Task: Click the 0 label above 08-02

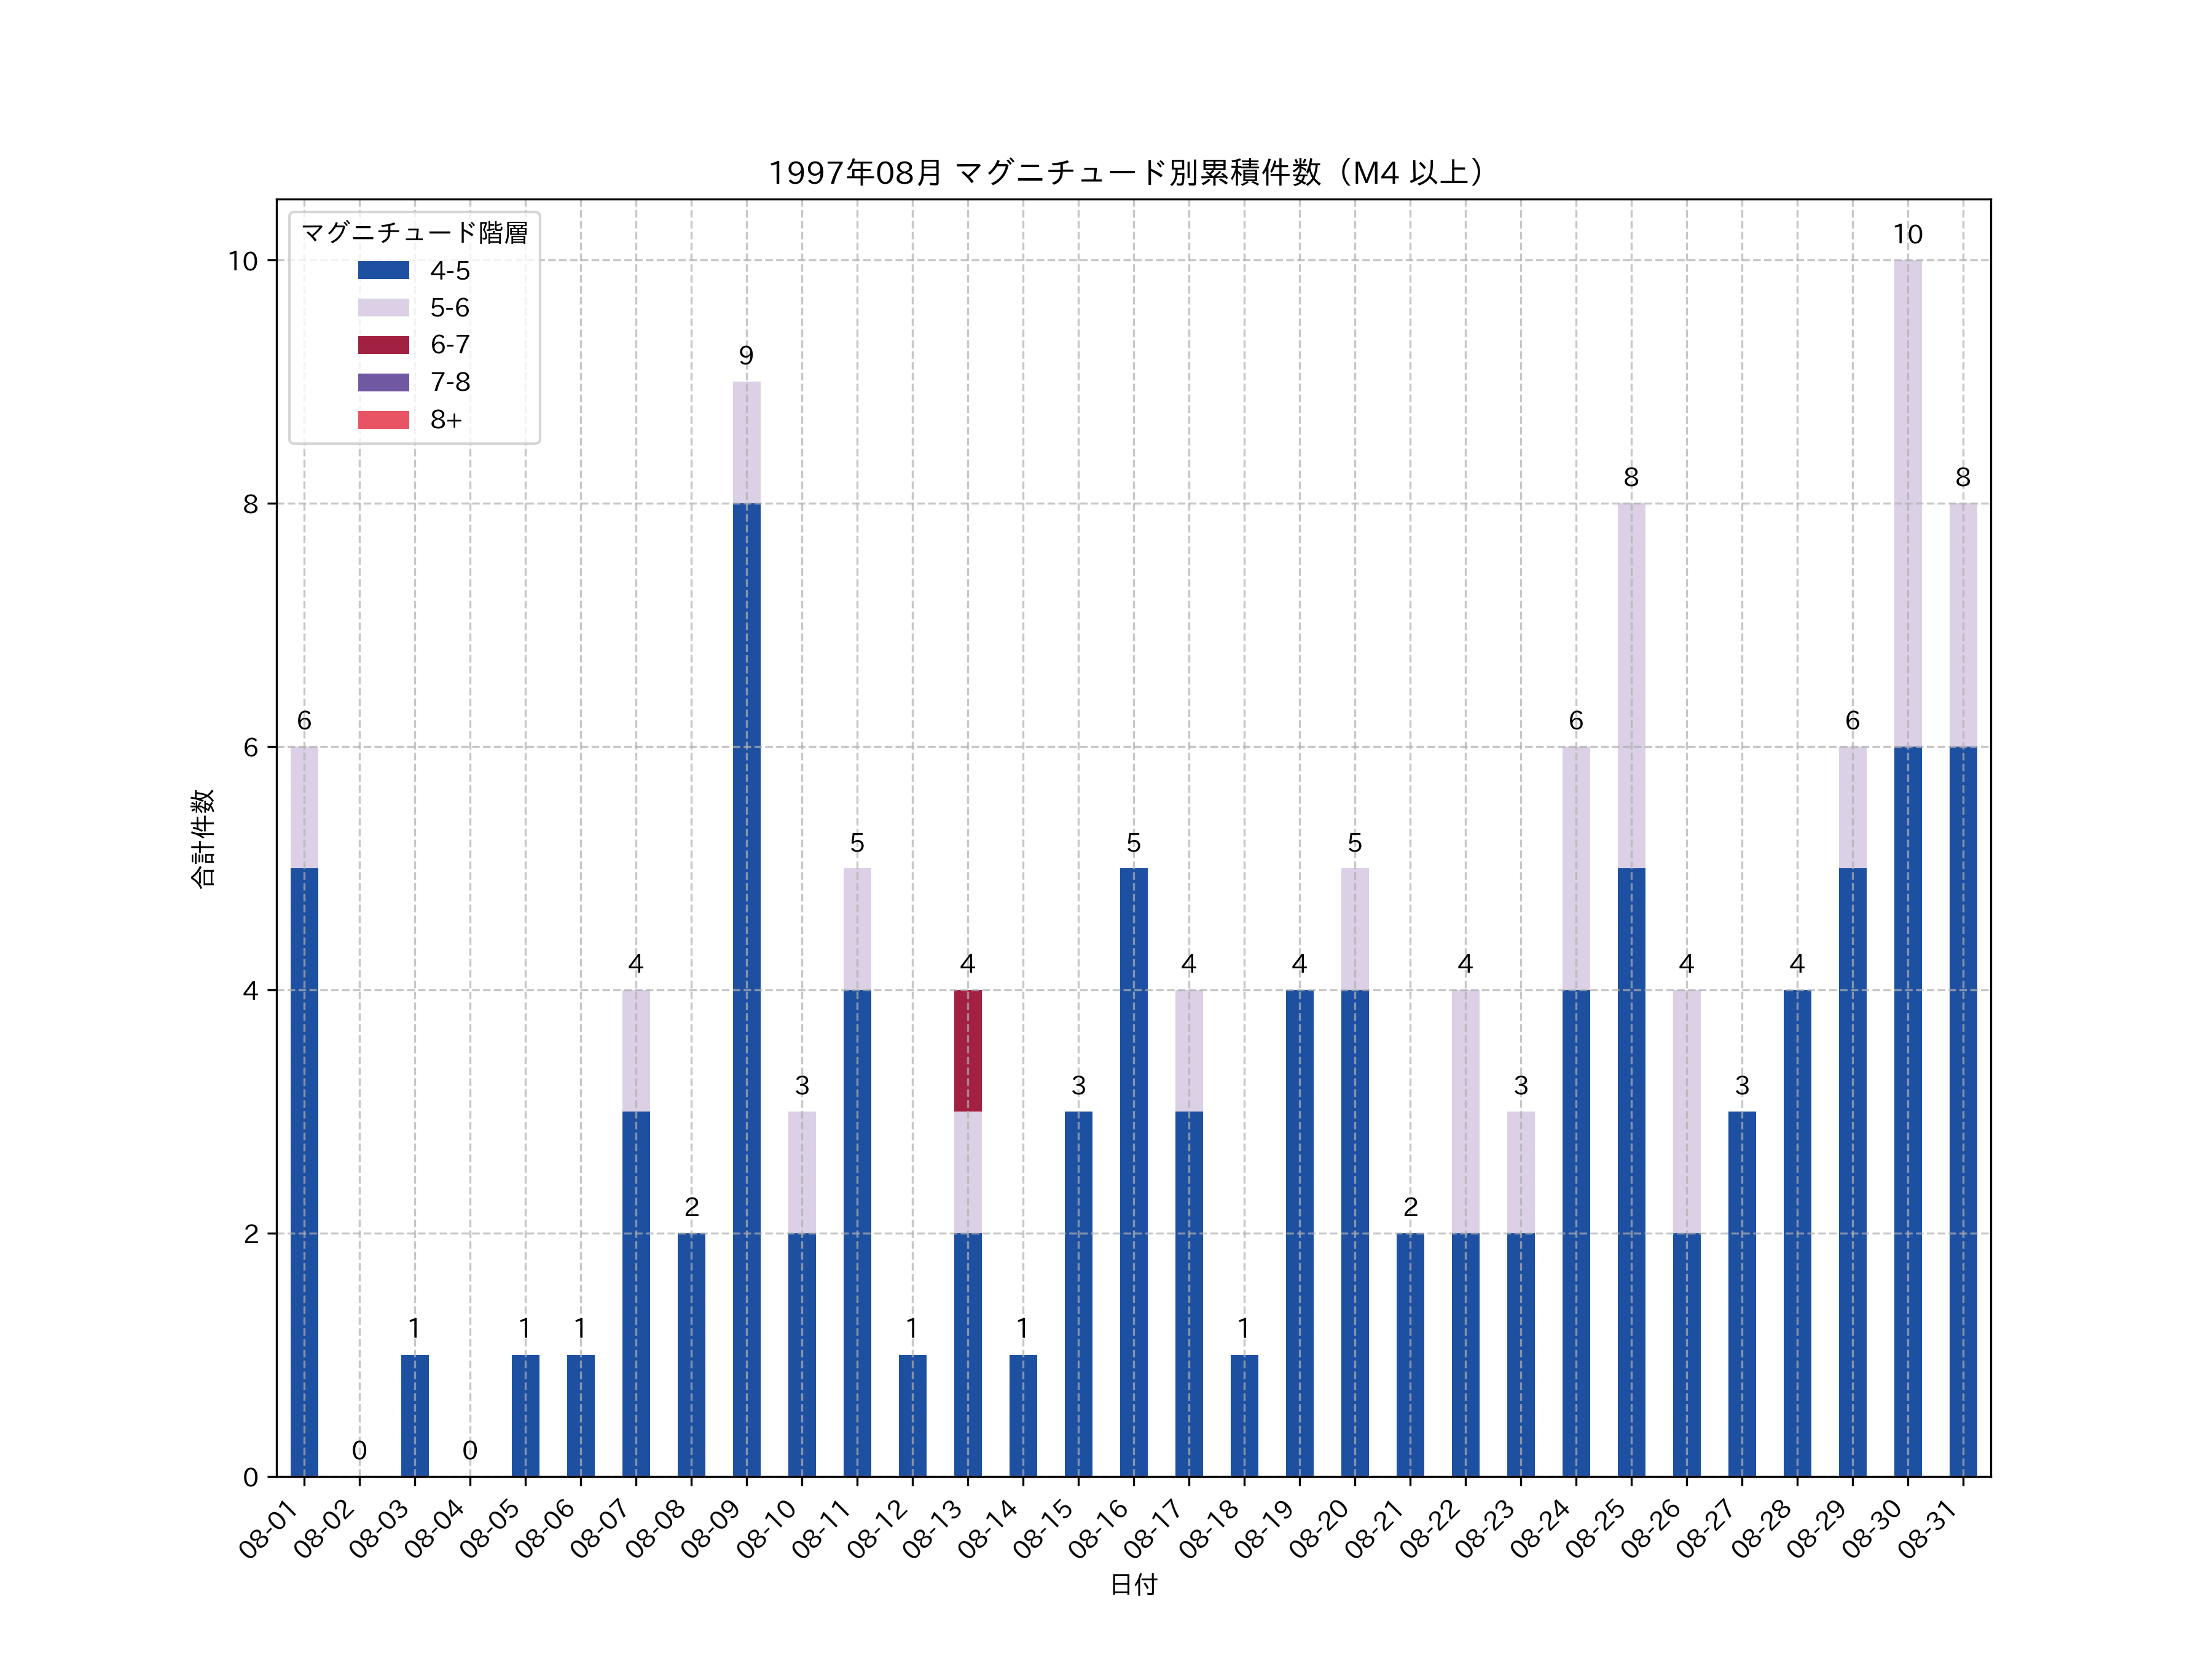Action: [x=359, y=1450]
